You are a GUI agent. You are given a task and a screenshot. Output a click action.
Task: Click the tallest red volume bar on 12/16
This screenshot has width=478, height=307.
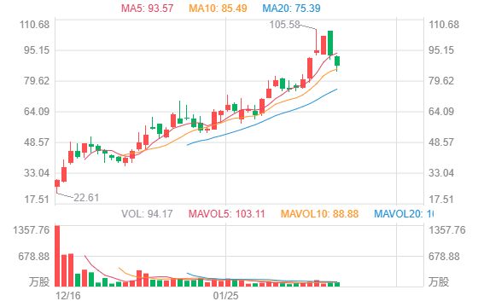(x=57, y=256)
